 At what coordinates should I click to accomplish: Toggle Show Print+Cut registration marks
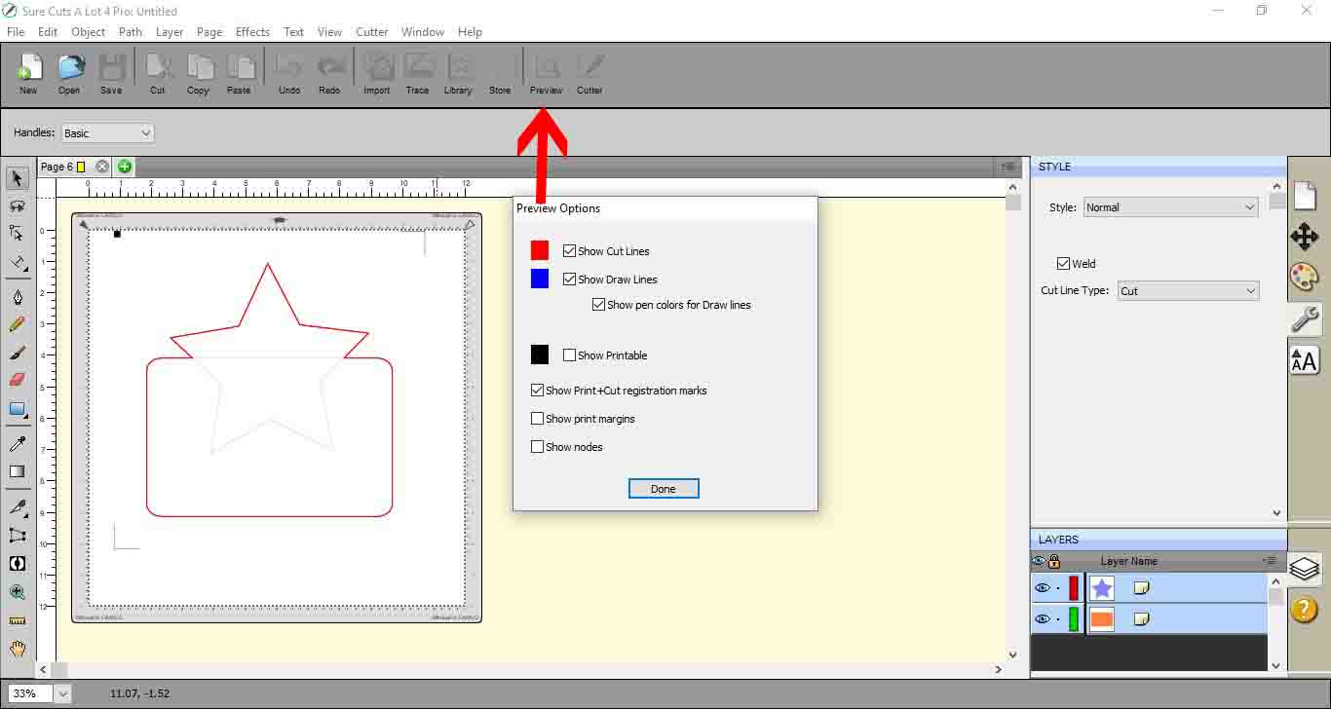point(538,391)
